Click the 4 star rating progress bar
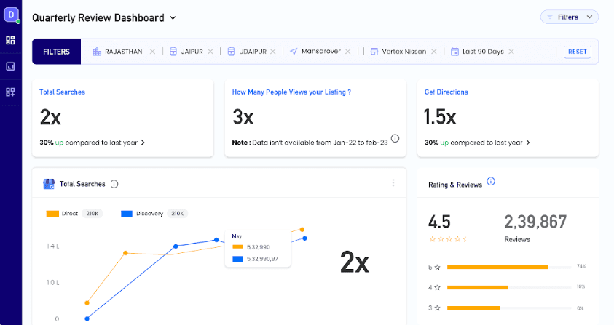Screen dimensions: 614x325 [x=509, y=288]
